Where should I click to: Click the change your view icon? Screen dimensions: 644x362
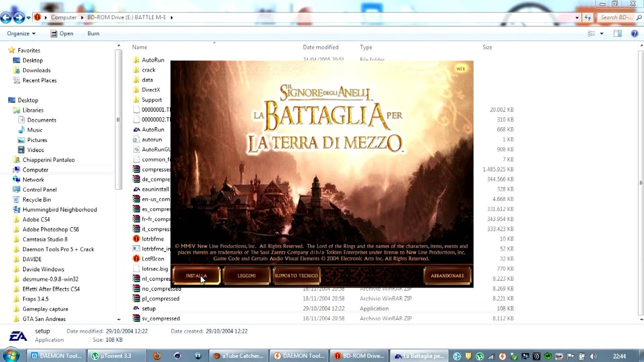pos(592,34)
